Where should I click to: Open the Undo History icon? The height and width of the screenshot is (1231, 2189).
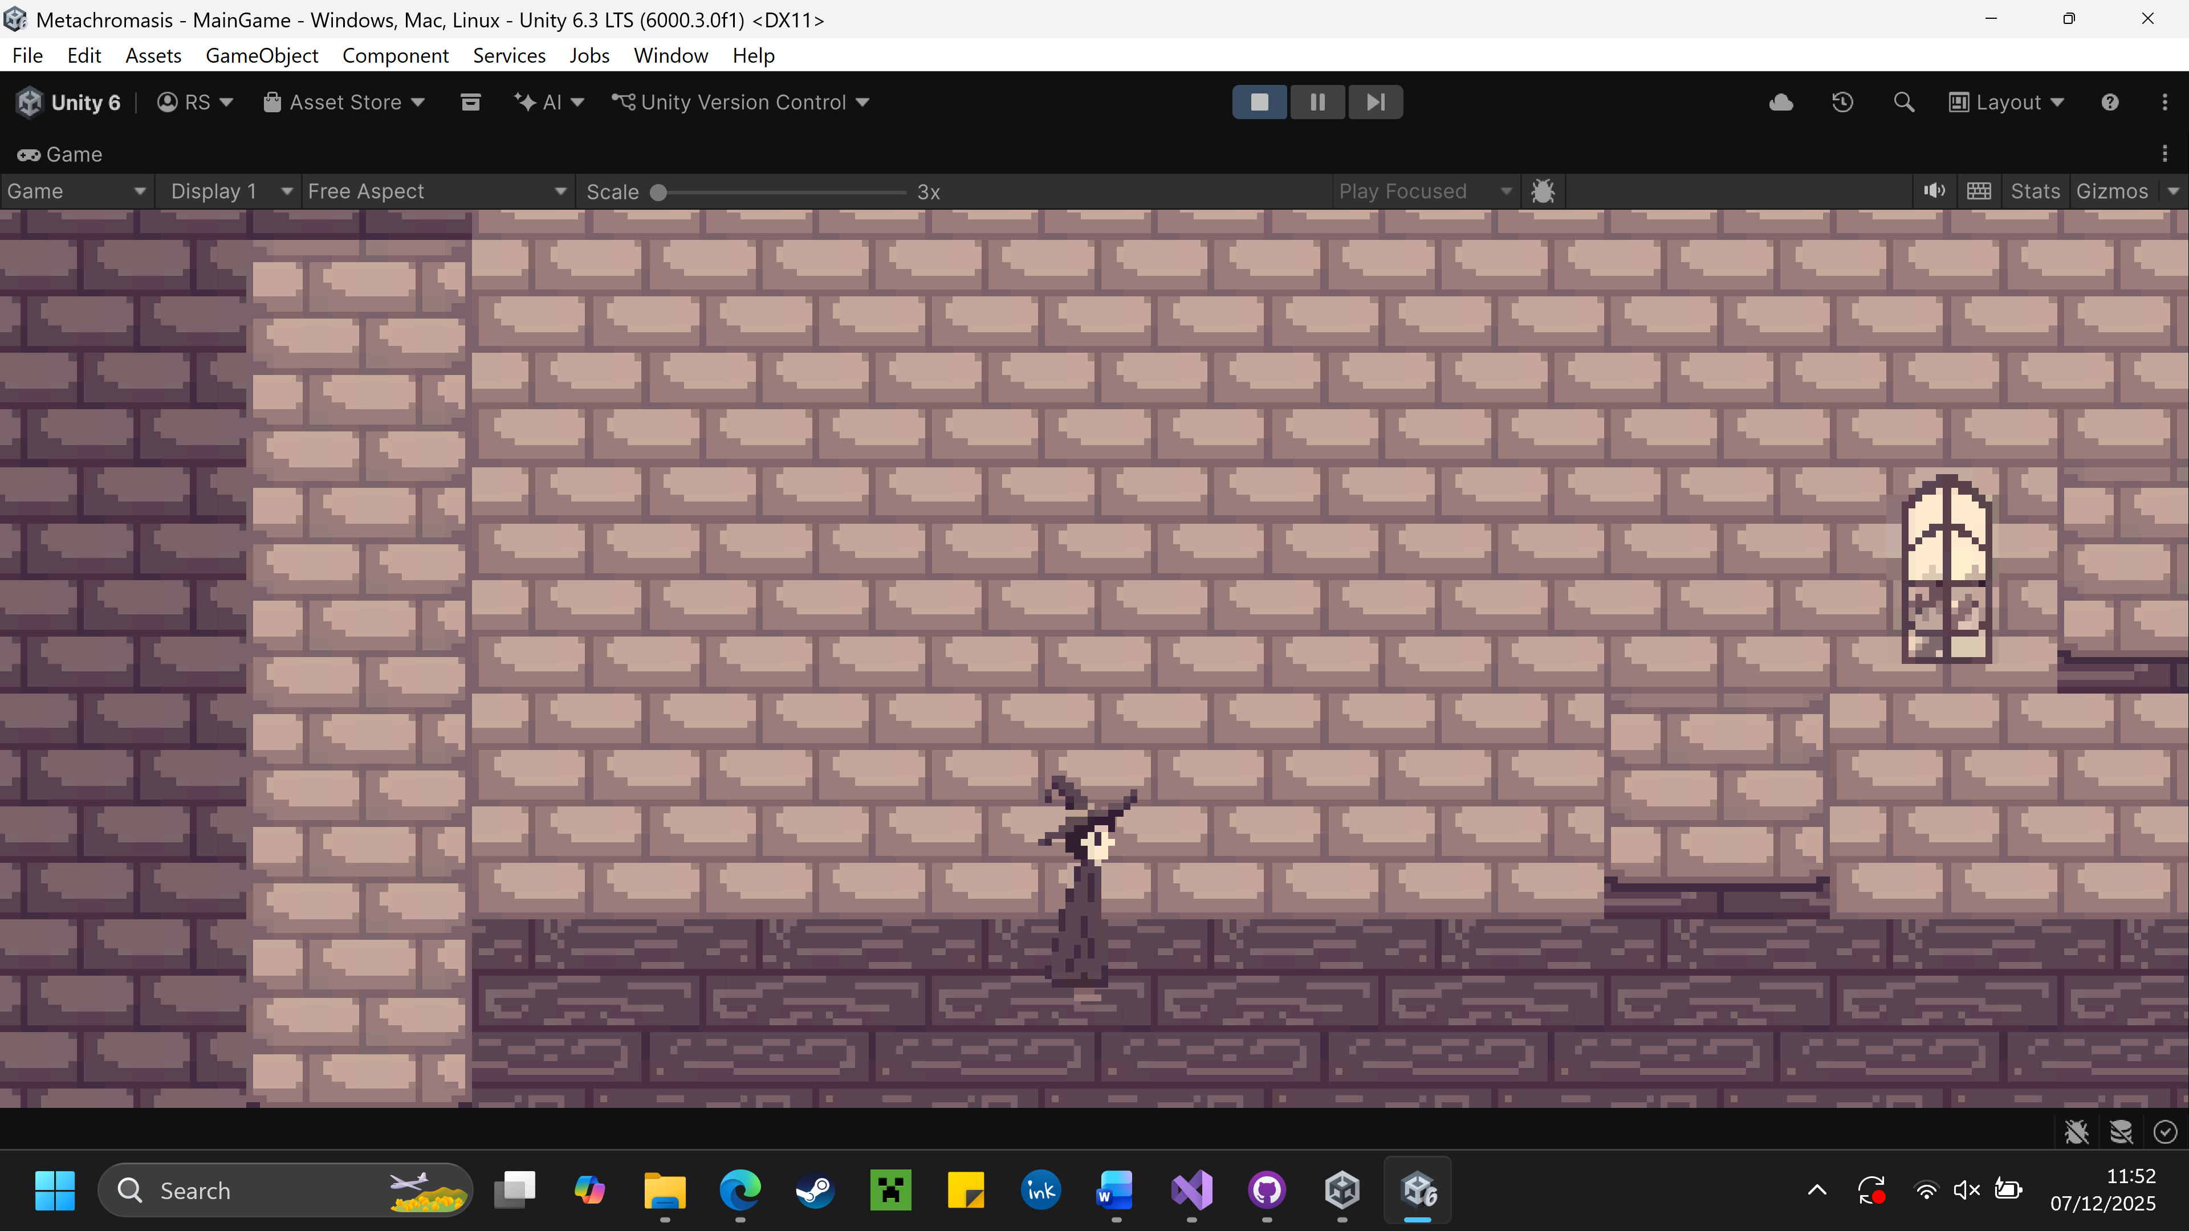pos(1842,102)
